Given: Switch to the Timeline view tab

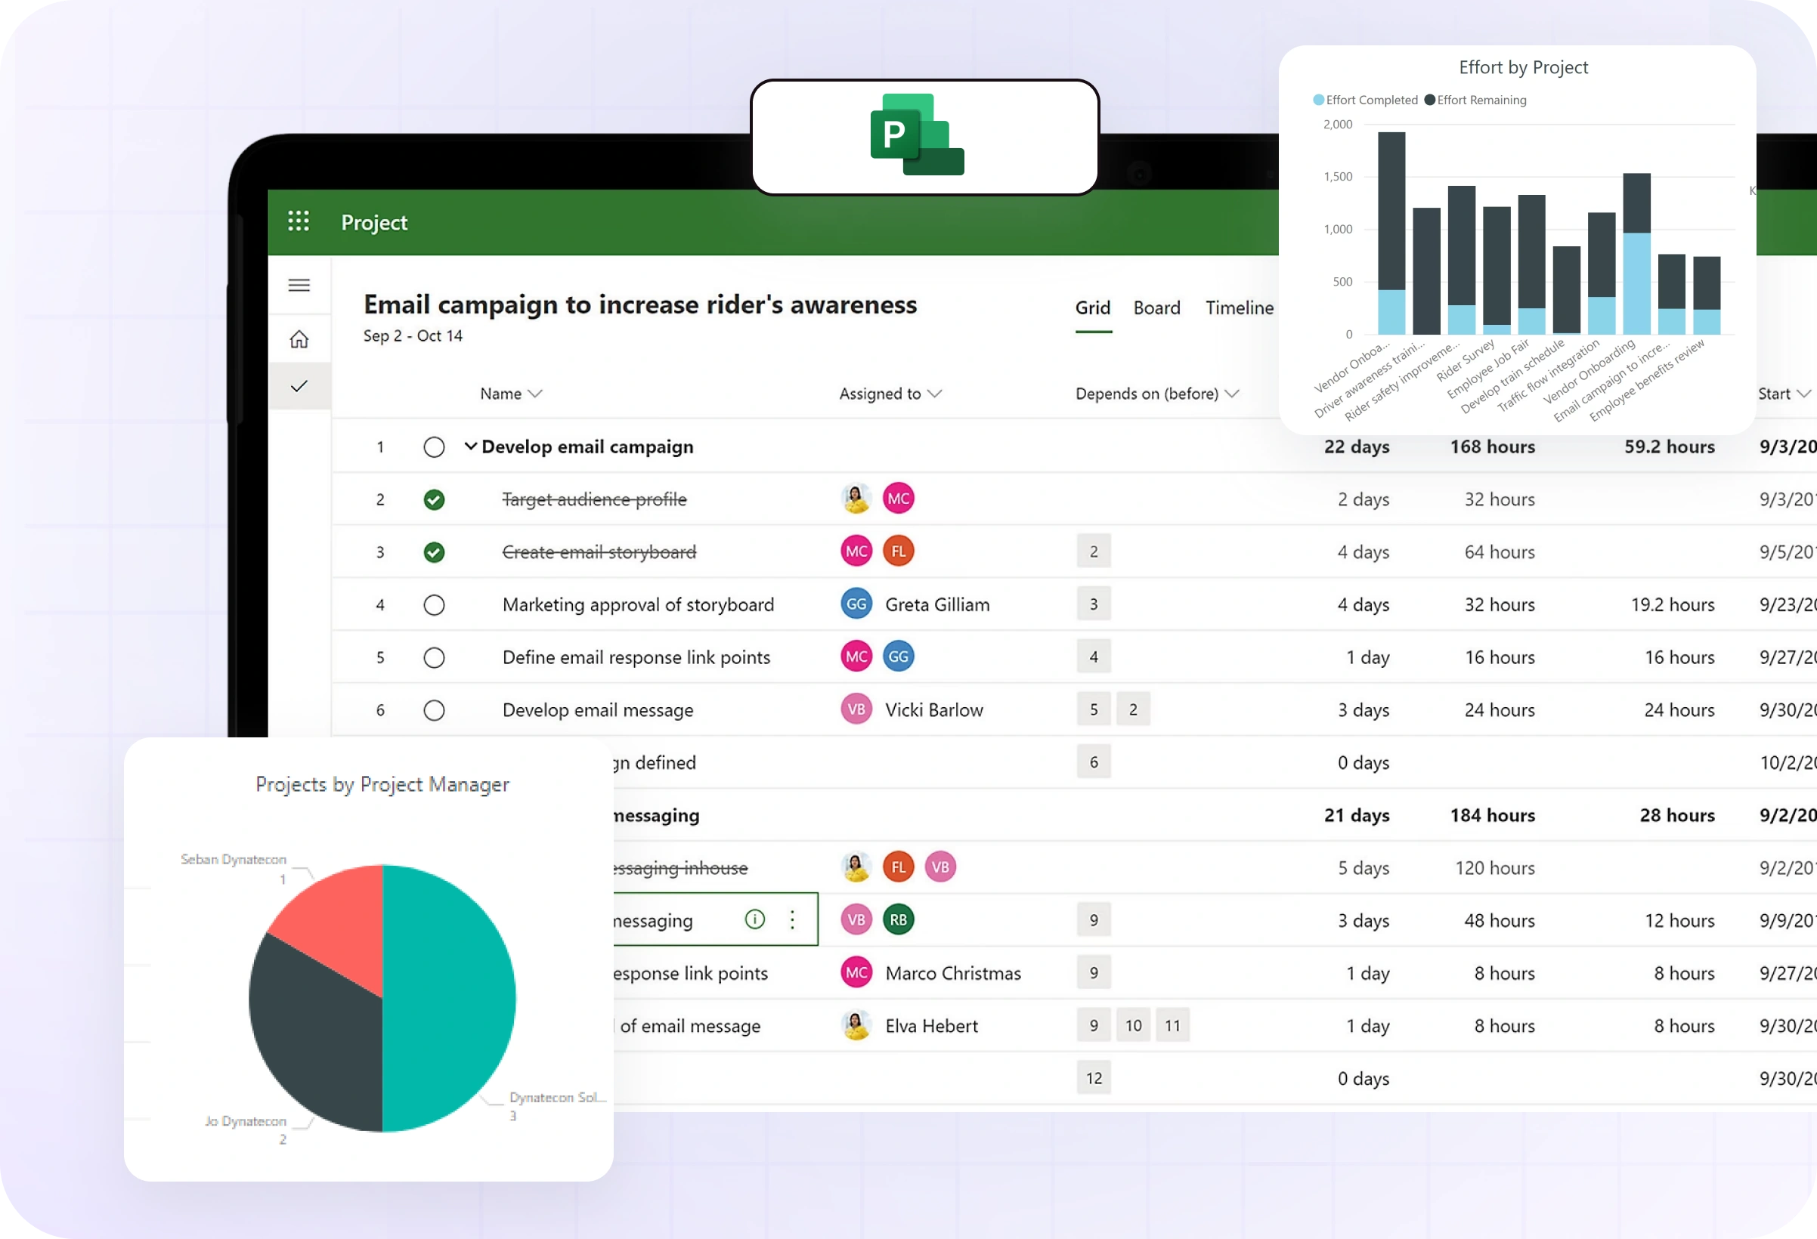Looking at the screenshot, I should [1240, 308].
